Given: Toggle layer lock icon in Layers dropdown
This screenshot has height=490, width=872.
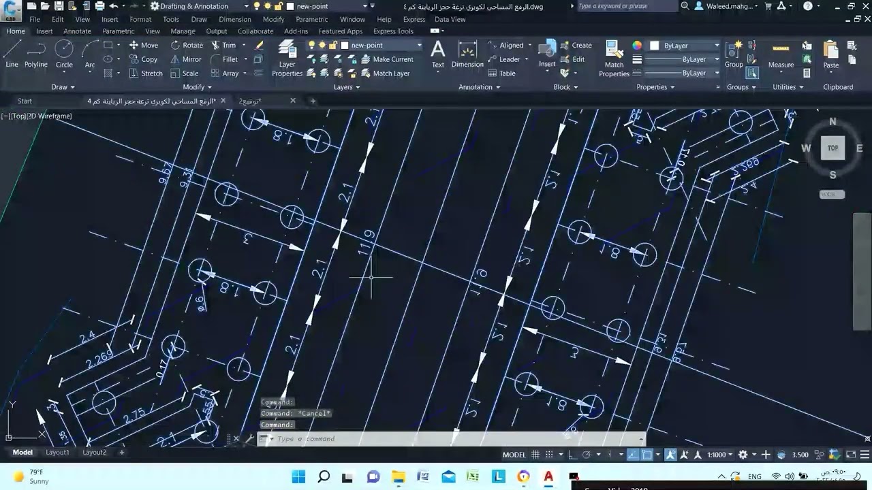Looking at the screenshot, I should (x=334, y=45).
